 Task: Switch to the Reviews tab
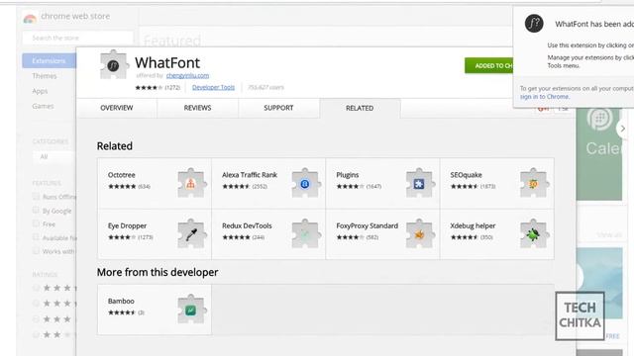tap(197, 108)
